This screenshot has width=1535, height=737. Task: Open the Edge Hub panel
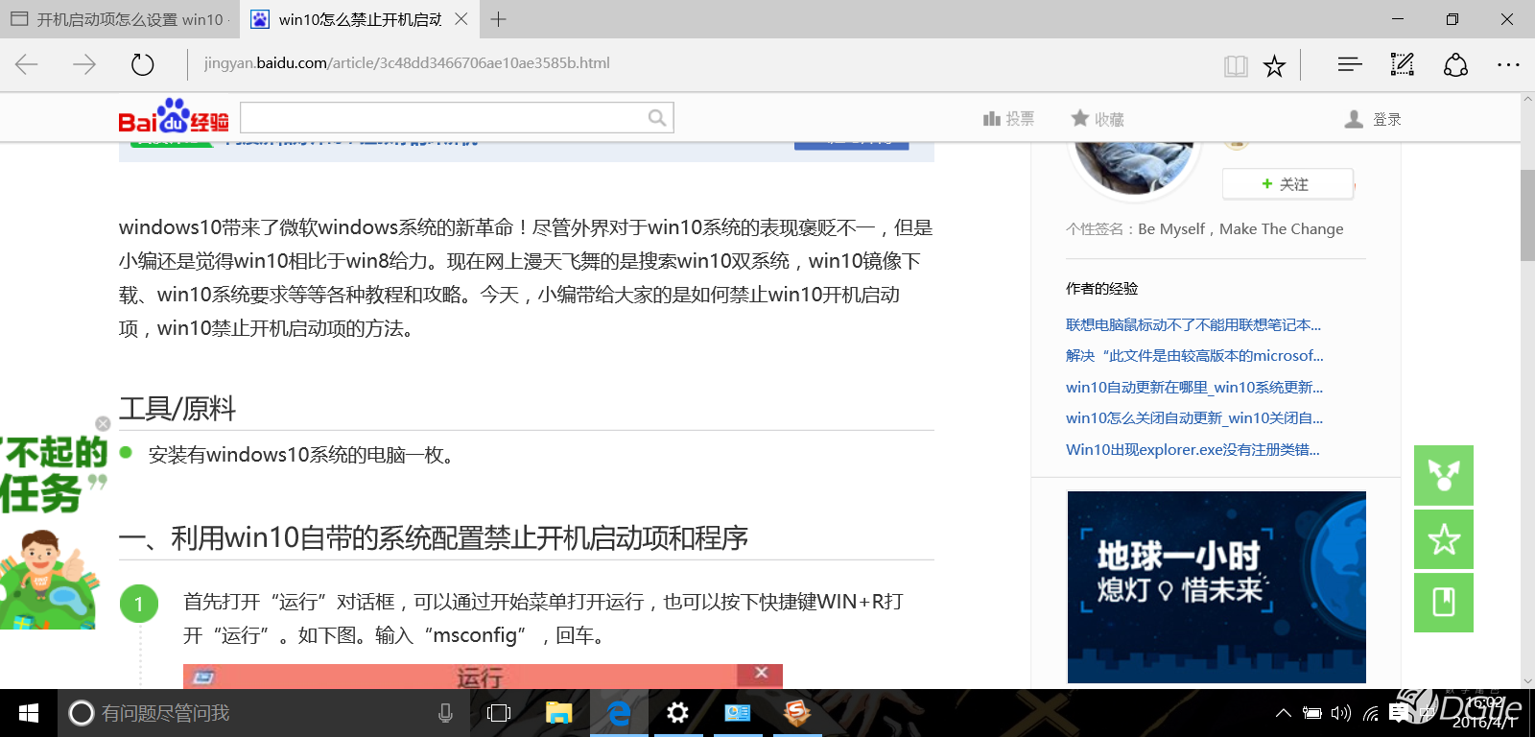(x=1350, y=64)
